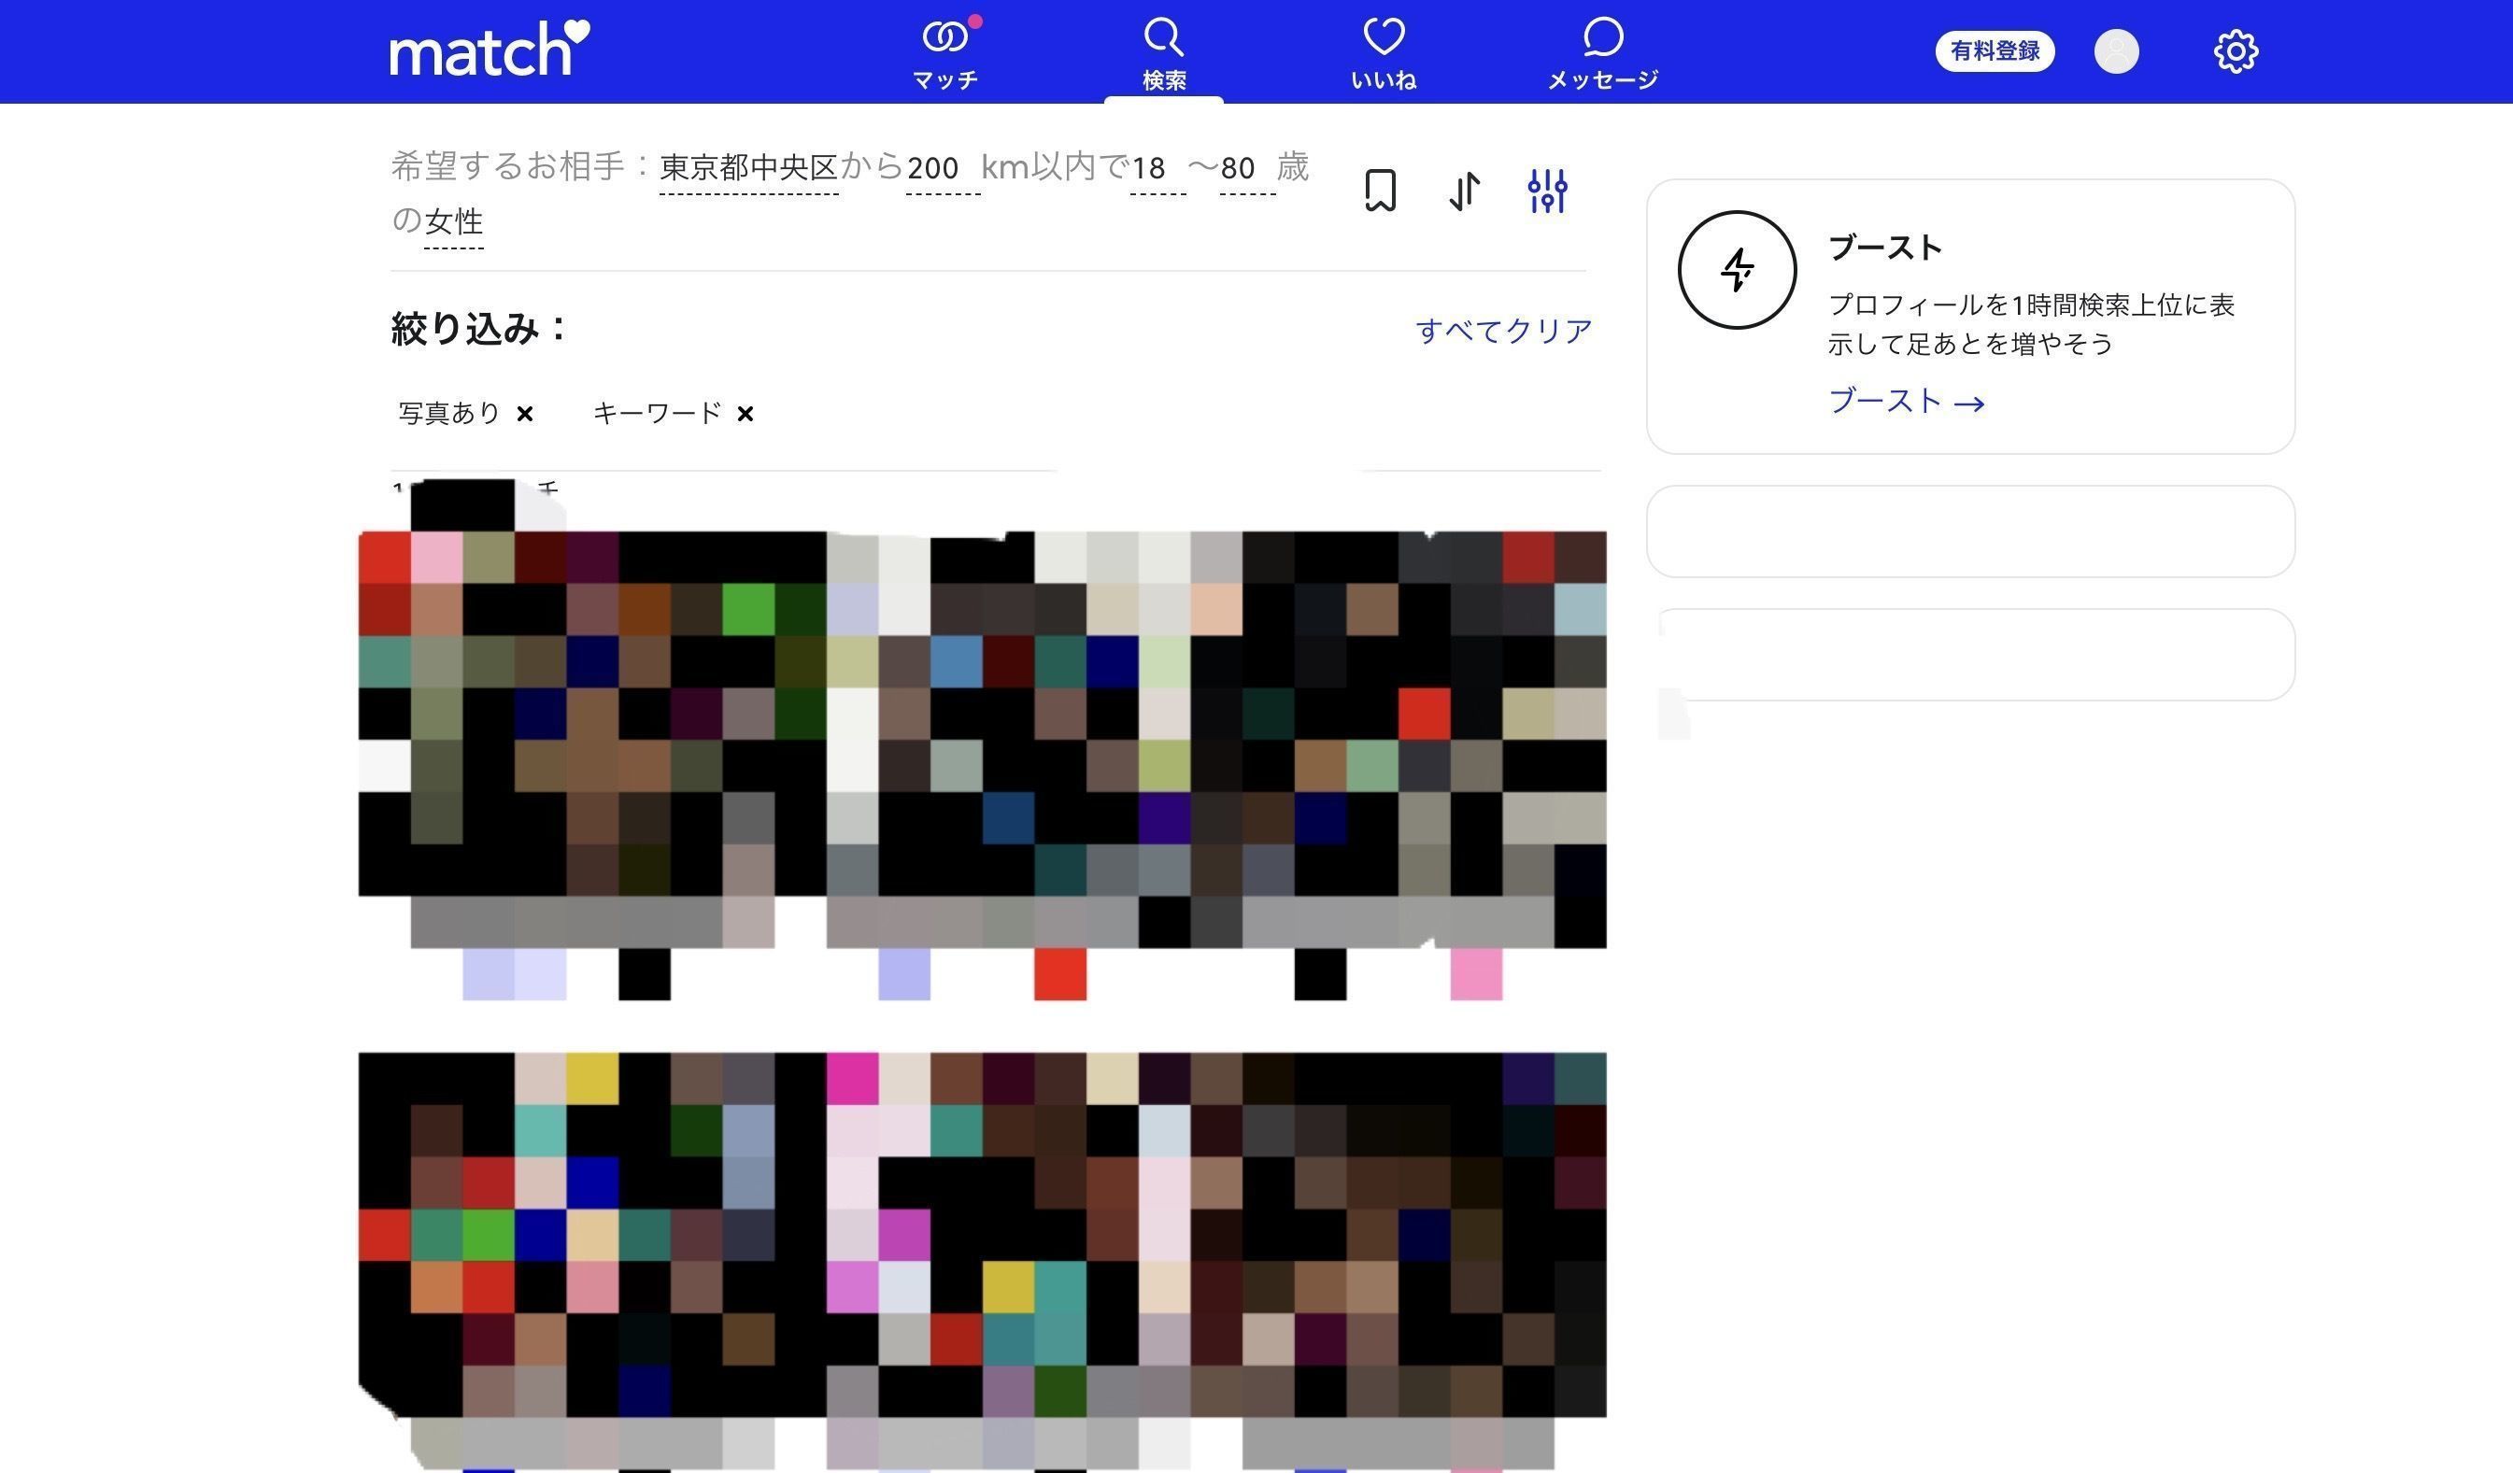Open the マッチ tab

[x=944, y=54]
